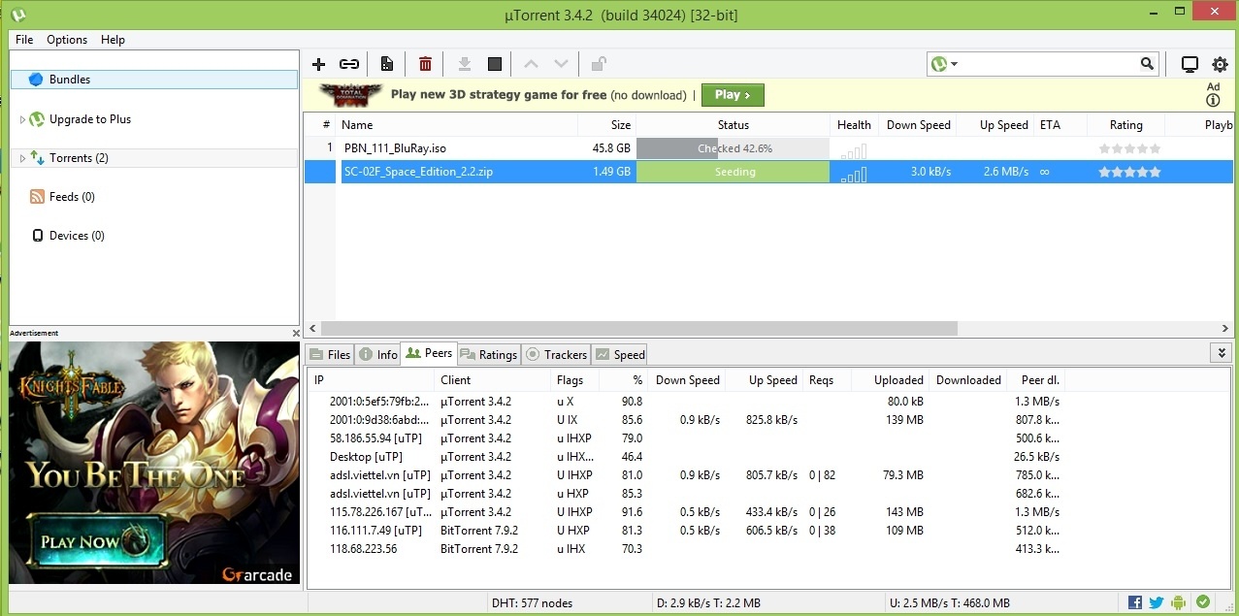This screenshot has height=616, width=1239.
Task: Click the unlock bundle padlock icon
Action: pyautogui.click(x=599, y=64)
